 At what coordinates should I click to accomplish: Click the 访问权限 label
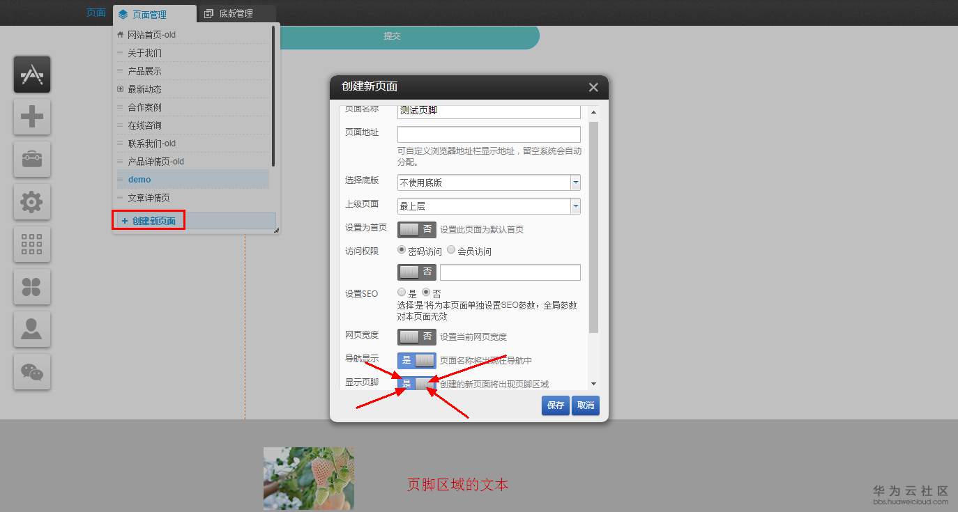tap(362, 251)
